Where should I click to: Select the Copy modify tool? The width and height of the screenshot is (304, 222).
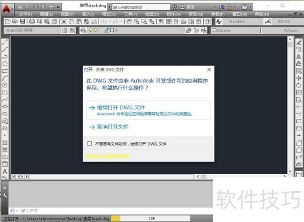[x=299, y=49]
